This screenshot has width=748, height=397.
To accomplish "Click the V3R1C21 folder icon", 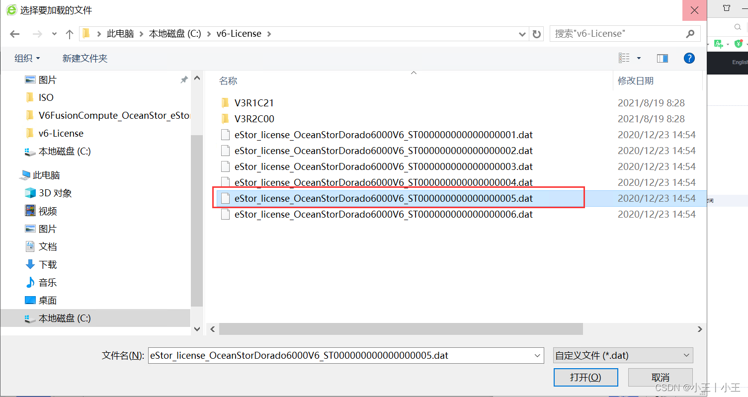I will point(225,103).
